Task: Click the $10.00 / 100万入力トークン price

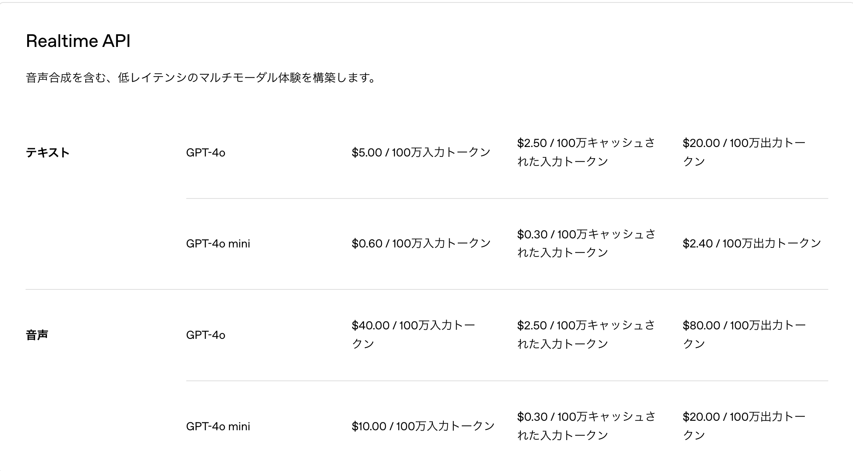Action: [x=423, y=426]
